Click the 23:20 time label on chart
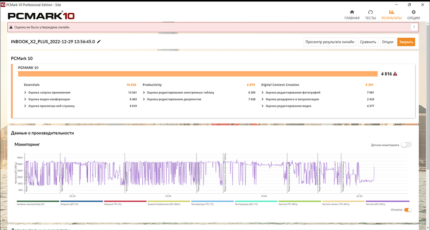Screen dimensions: 430x230 click(359, 196)
